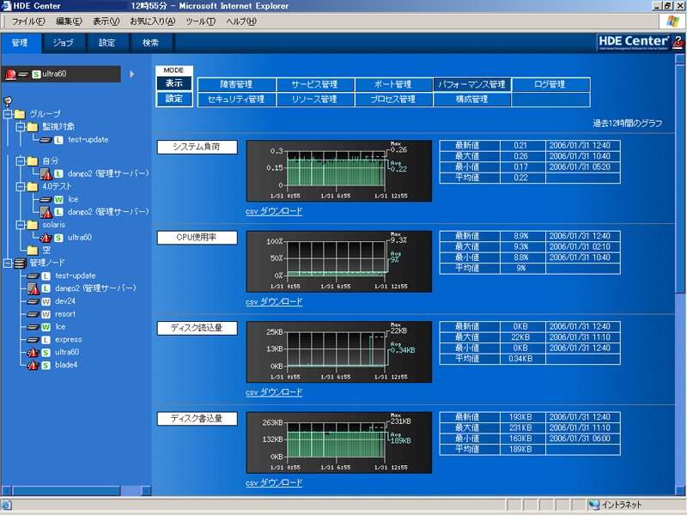This screenshot has width=687, height=515.
Task: Click the solaris folder icon
Action: tap(33, 225)
